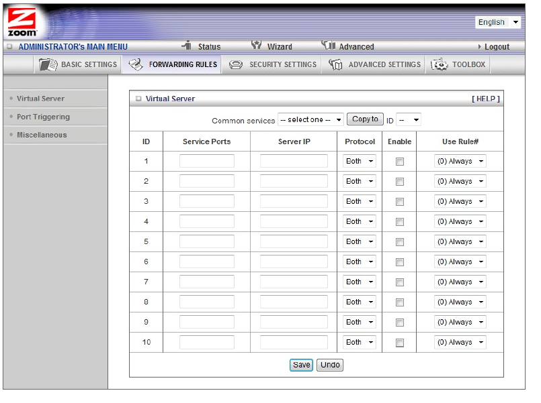Open Protocol dropdown for ID 1
This screenshot has width=541, height=403.
(x=359, y=161)
